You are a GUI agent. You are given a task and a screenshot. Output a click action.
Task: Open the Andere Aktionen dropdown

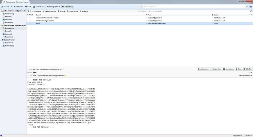[245, 75]
